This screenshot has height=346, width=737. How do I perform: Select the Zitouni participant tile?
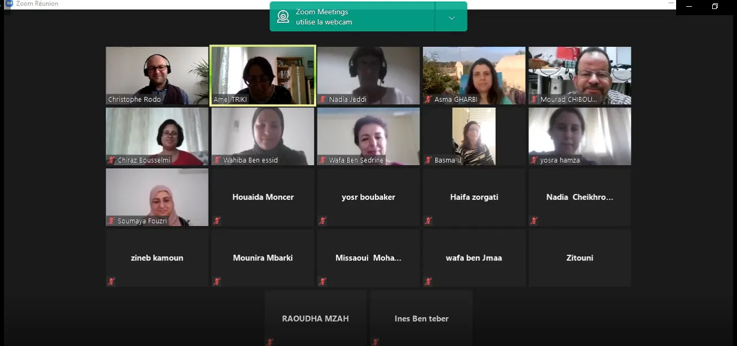point(580,258)
